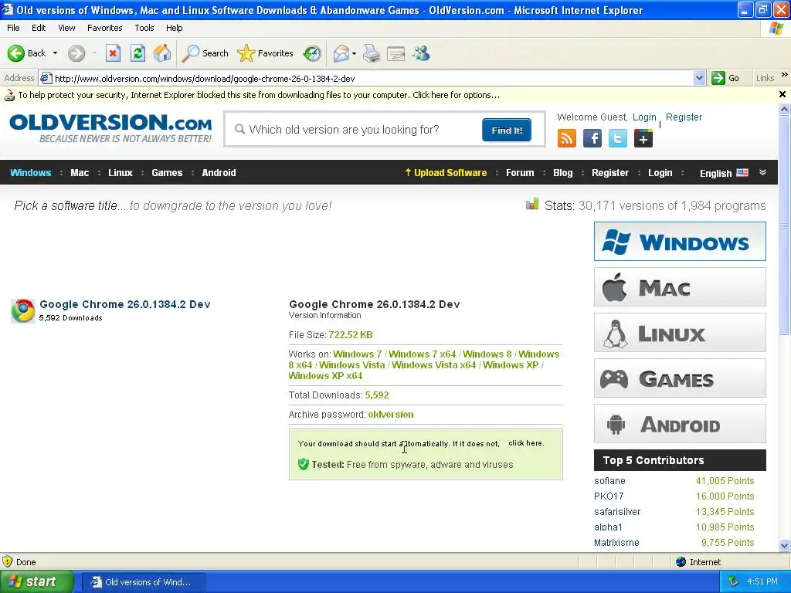Click the green Go arrow button

click(718, 78)
